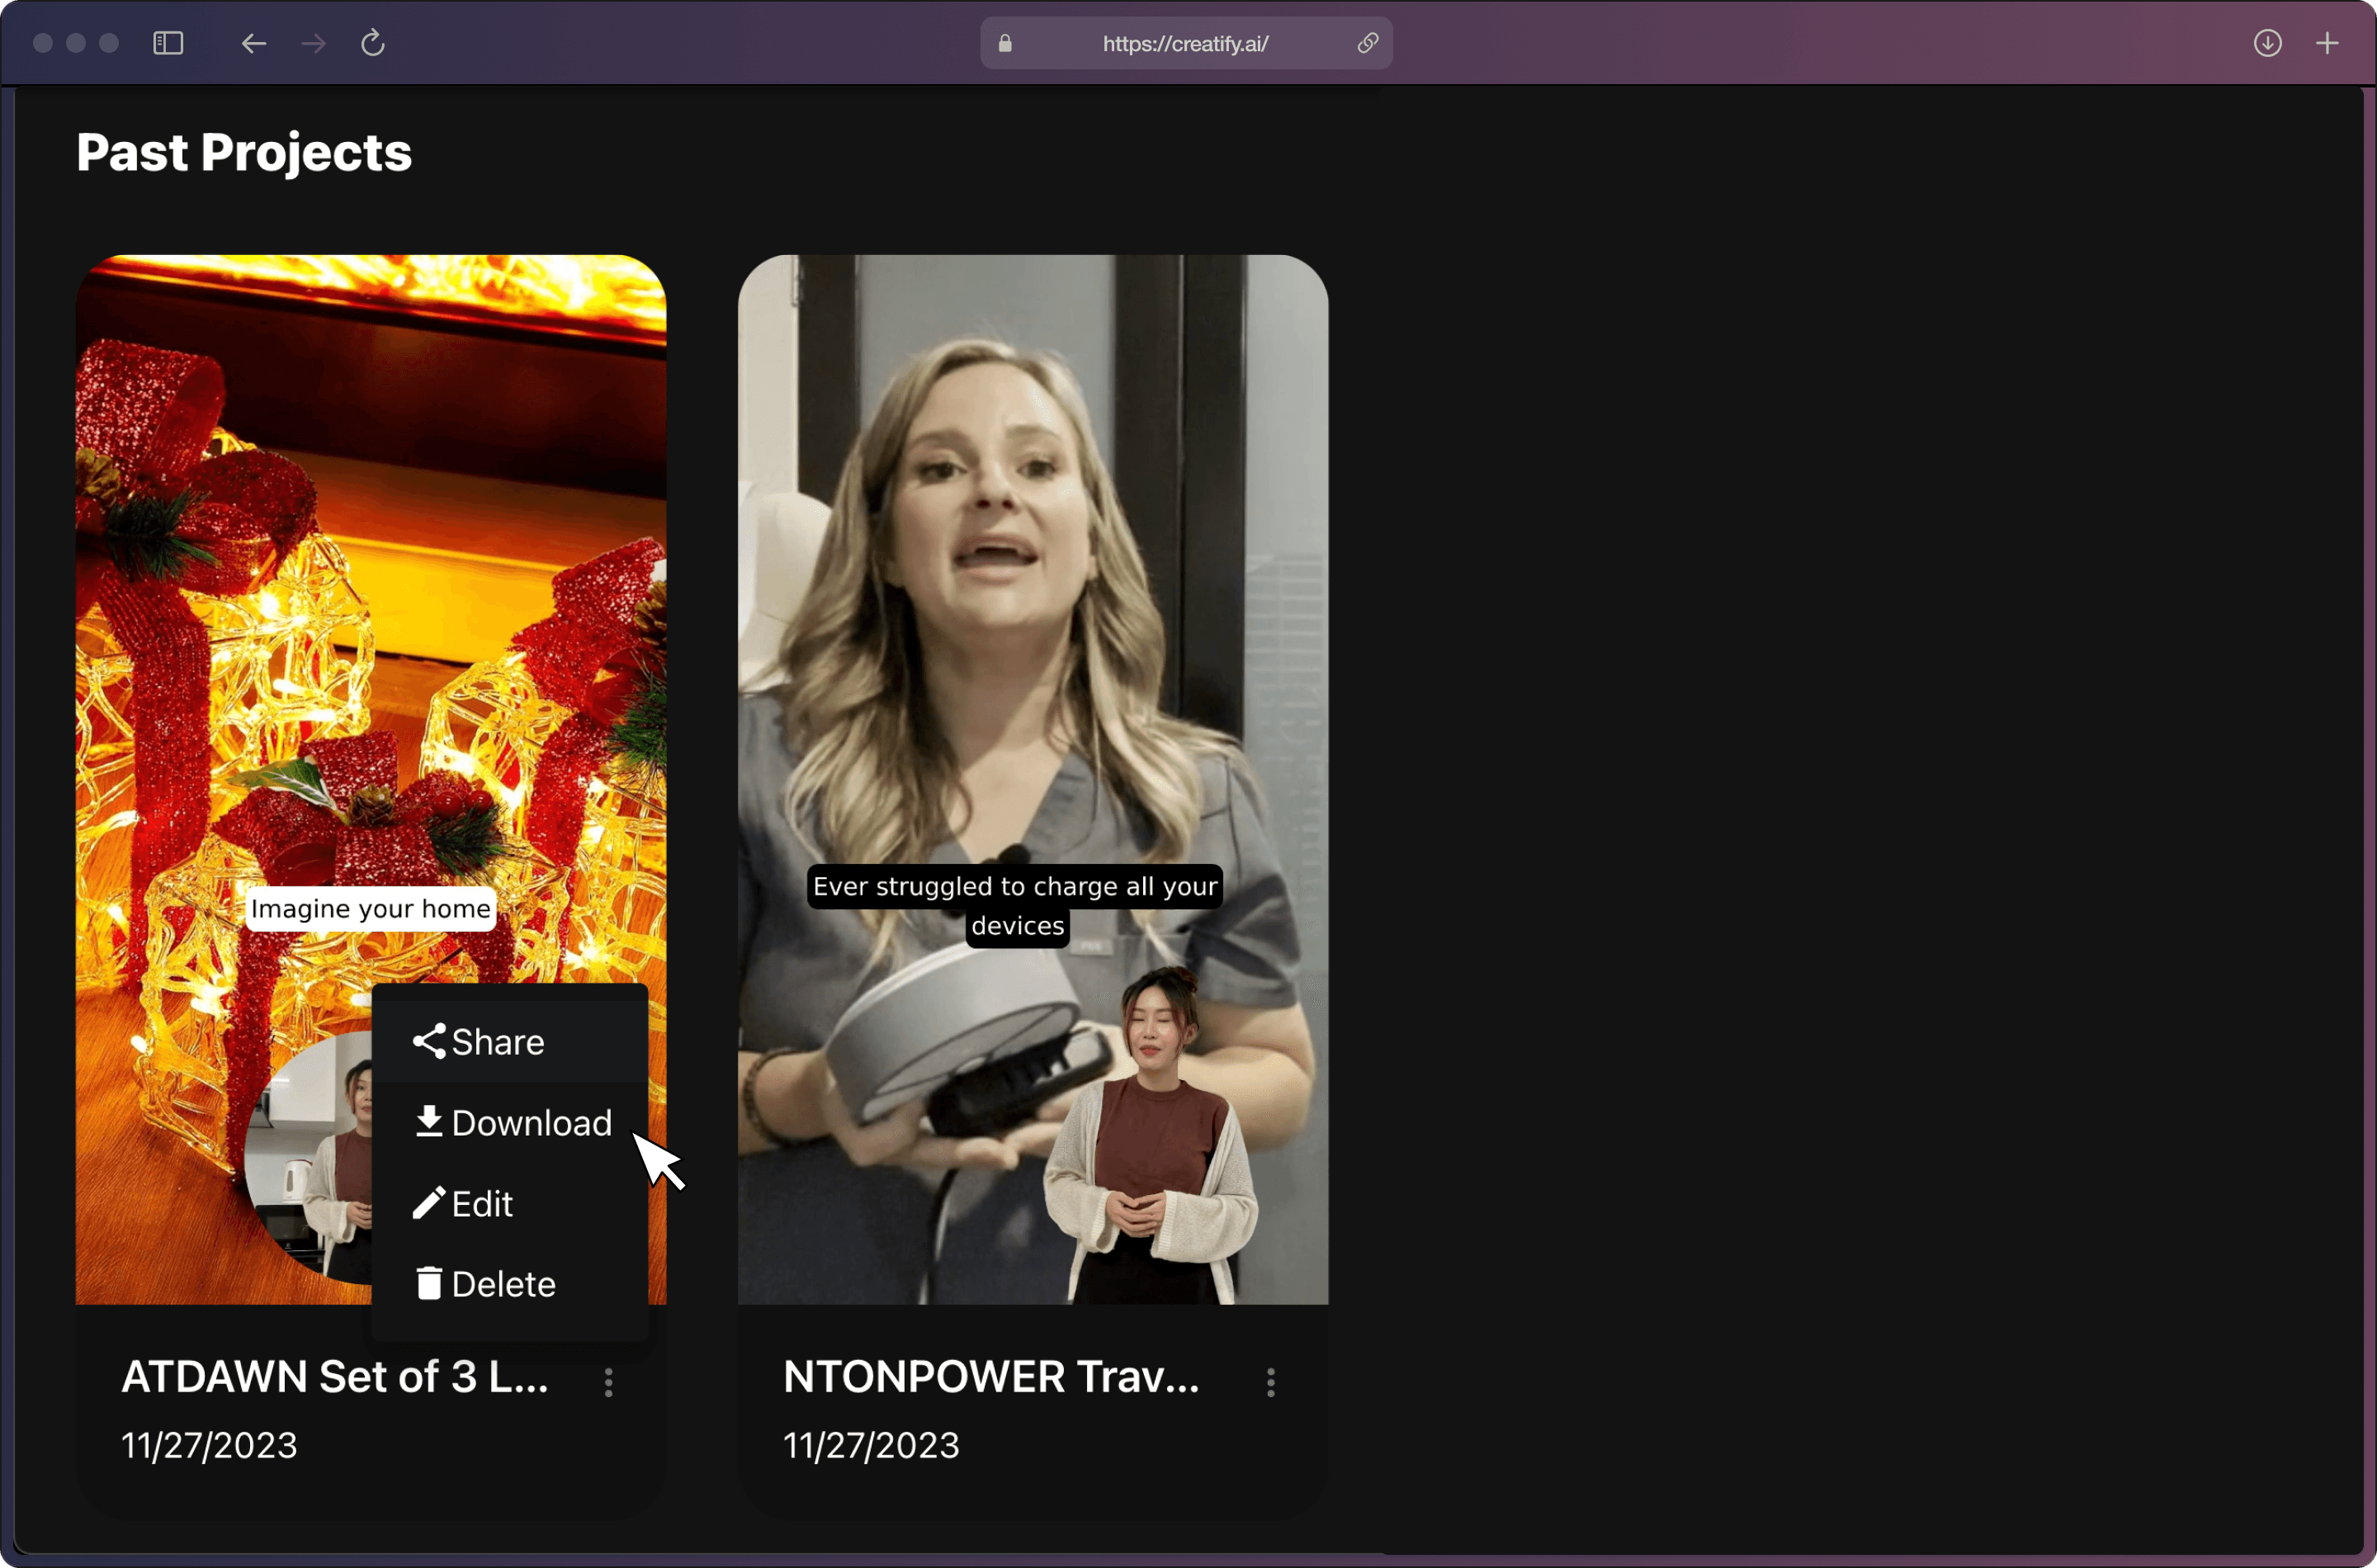Viewport: 2377px width, 1568px height.
Task: Toggle back navigation in browser
Action: [x=250, y=44]
